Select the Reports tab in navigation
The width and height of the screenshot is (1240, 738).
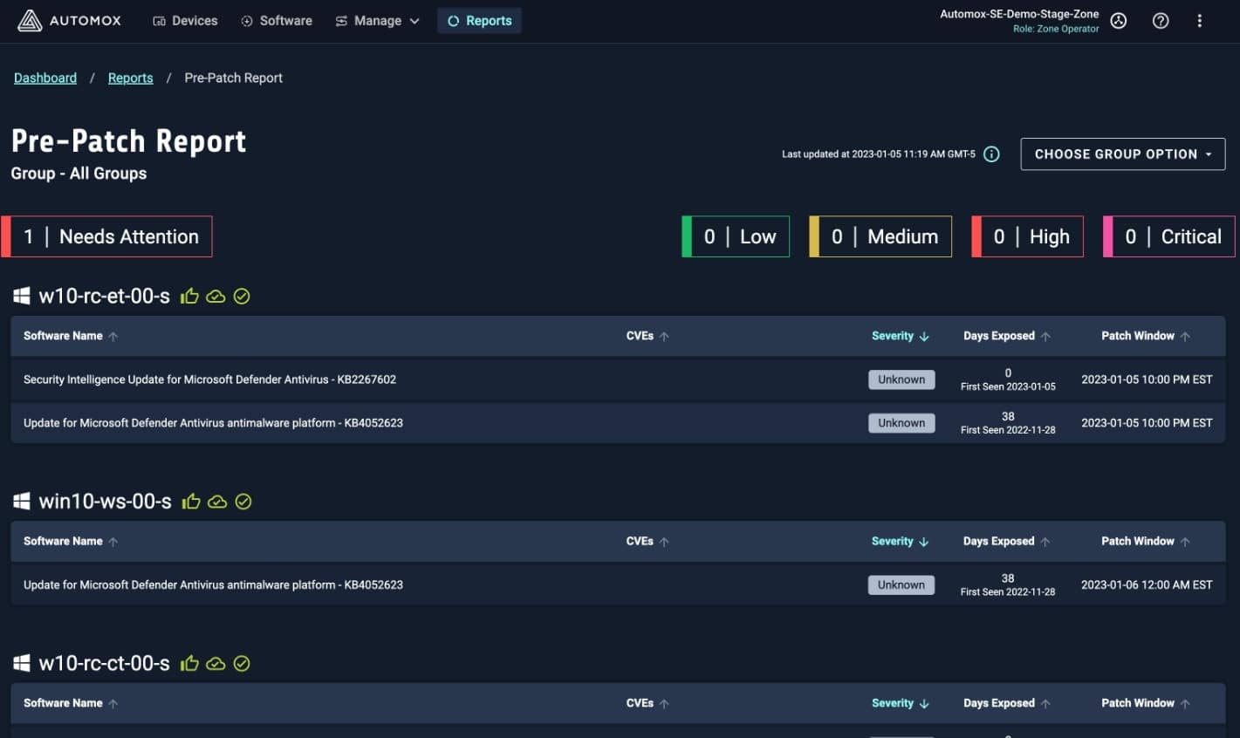pyautogui.click(x=479, y=21)
